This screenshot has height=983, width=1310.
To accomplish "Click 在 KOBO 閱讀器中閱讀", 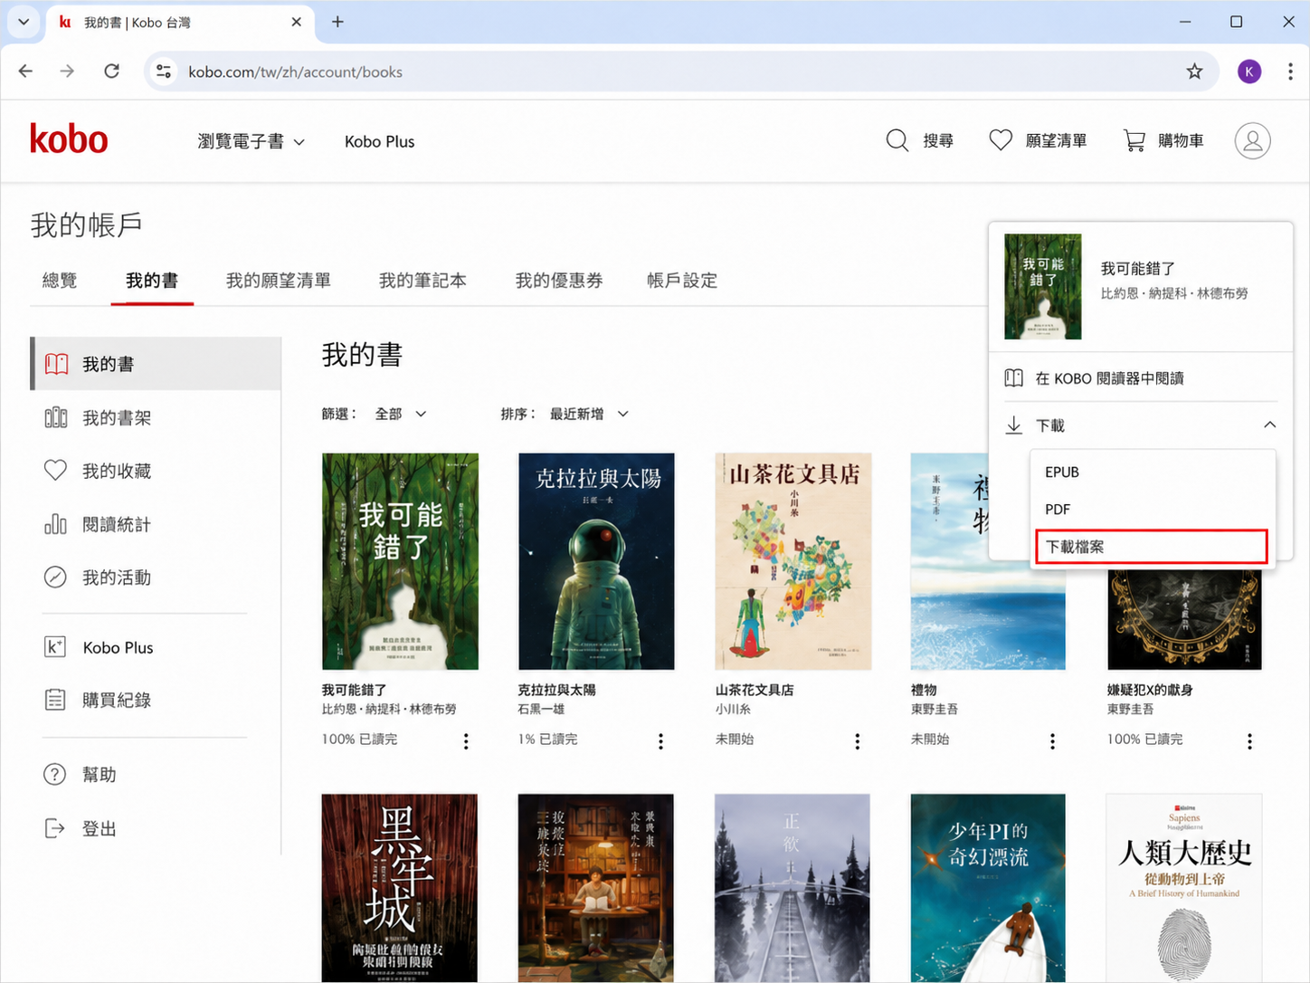I will coord(1109,378).
